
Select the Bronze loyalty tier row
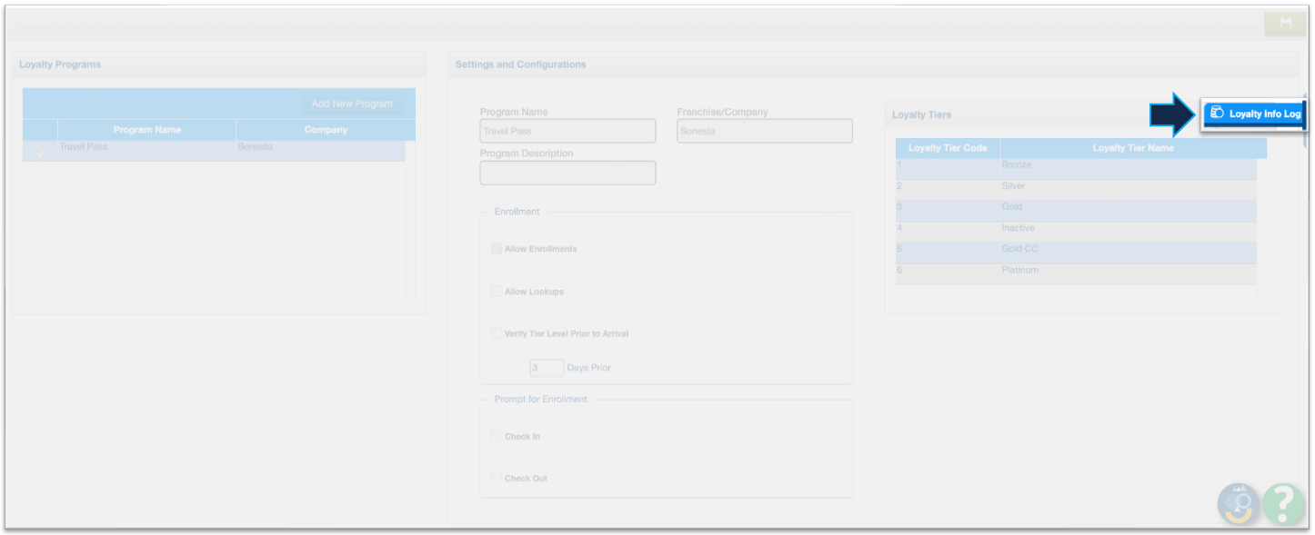click(1076, 165)
